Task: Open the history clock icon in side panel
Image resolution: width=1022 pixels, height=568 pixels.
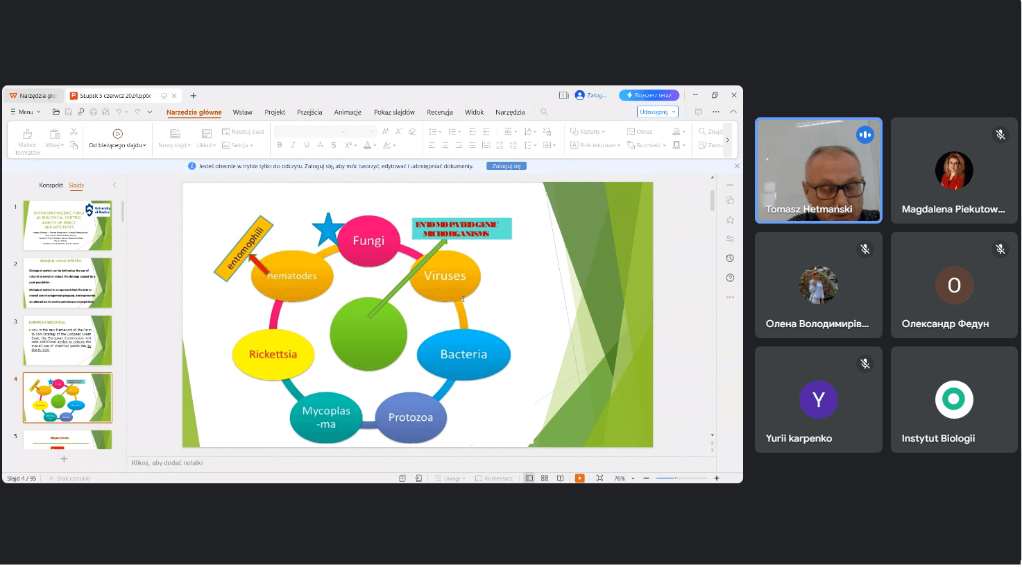Action: click(730, 258)
